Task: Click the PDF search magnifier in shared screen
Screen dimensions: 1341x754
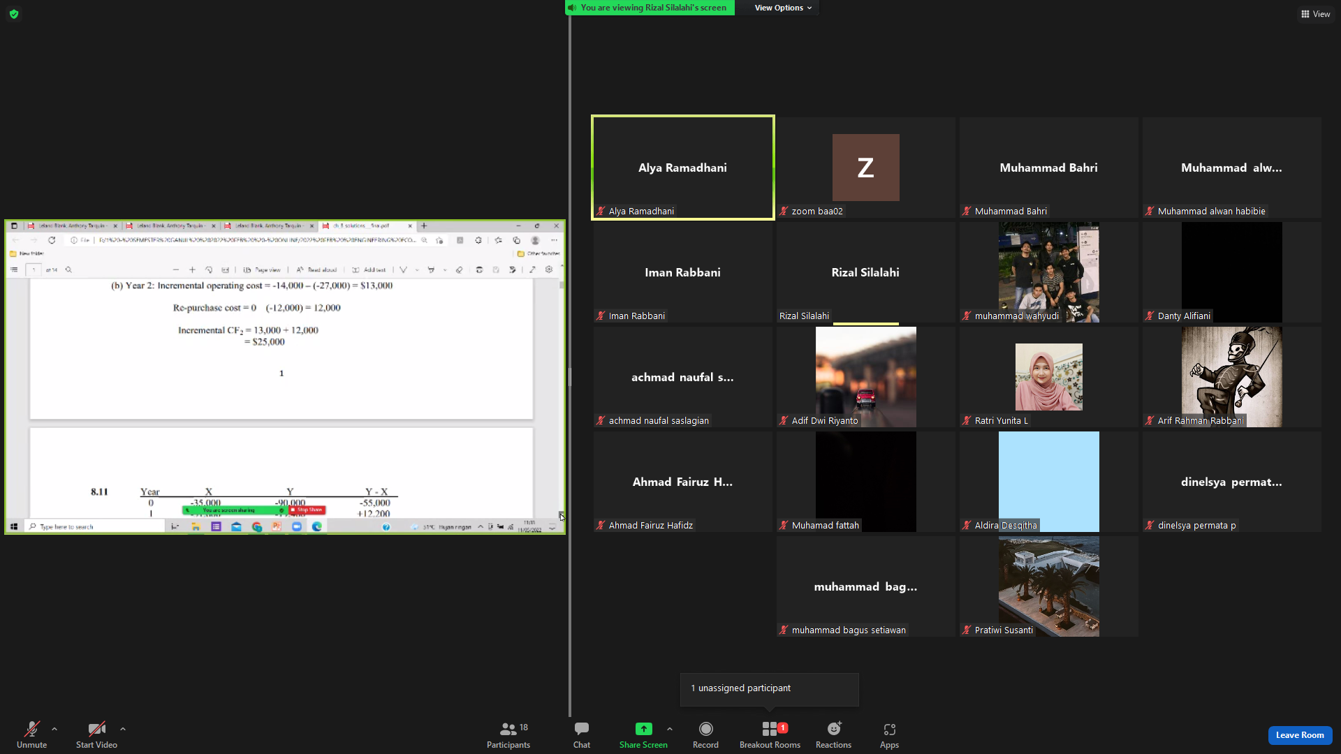Action: tap(68, 270)
